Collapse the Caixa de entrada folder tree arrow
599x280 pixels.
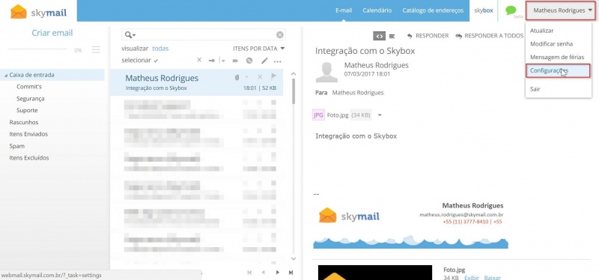pyautogui.click(x=6, y=76)
